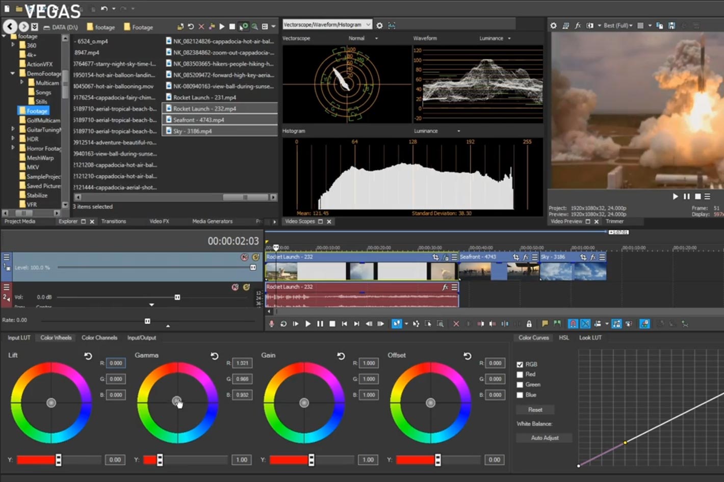Start preview with Explorer's play icon

click(222, 26)
